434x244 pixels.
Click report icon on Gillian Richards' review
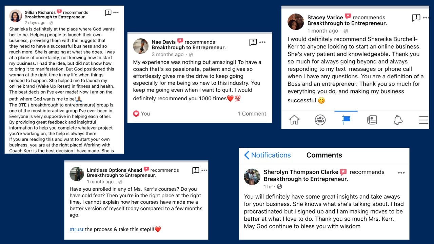tap(108, 13)
